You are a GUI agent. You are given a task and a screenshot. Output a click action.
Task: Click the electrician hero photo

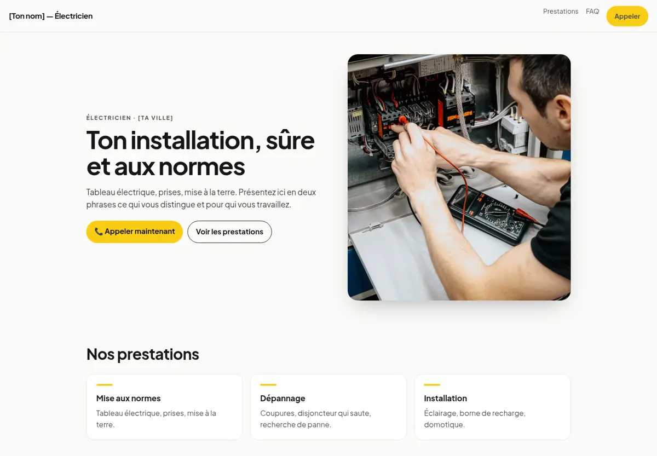(459, 177)
